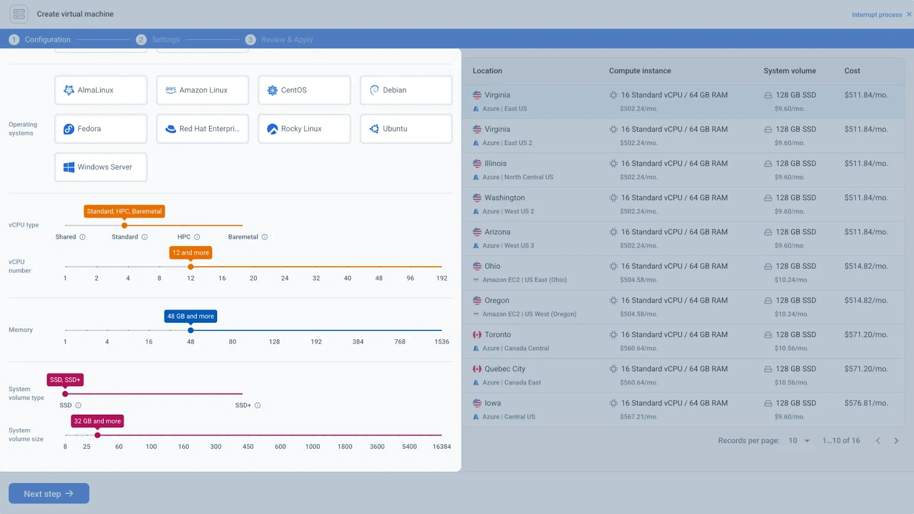This screenshot has height=514, width=914.
Task: Show info icon next to HPC
Action: pos(197,237)
